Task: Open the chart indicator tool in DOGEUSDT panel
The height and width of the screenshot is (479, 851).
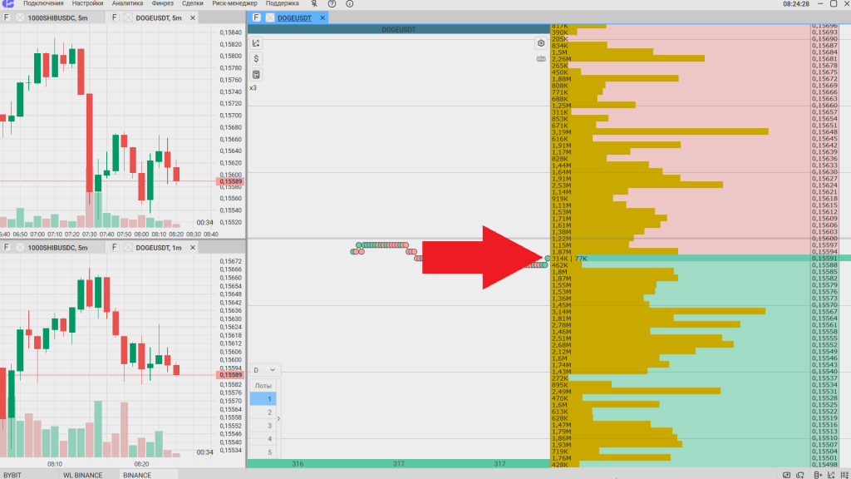Action: (x=256, y=43)
